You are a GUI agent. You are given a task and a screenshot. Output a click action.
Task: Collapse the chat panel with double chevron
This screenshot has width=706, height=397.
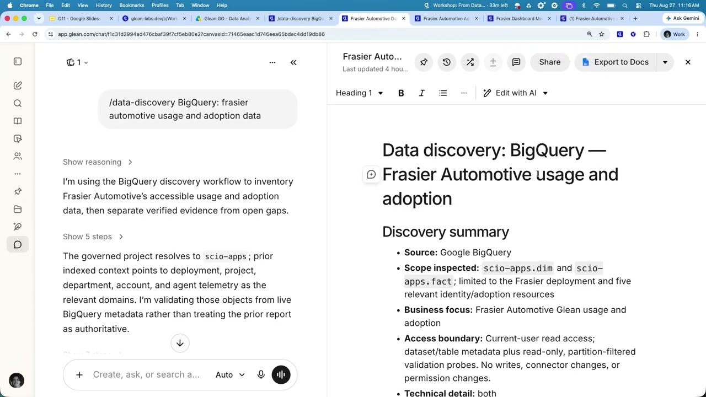click(293, 62)
